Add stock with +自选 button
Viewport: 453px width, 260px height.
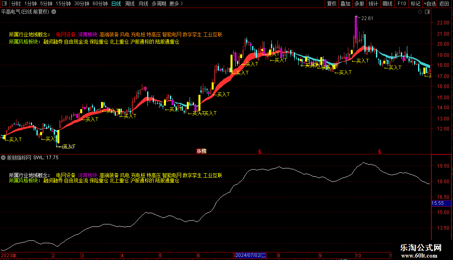[430, 4]
